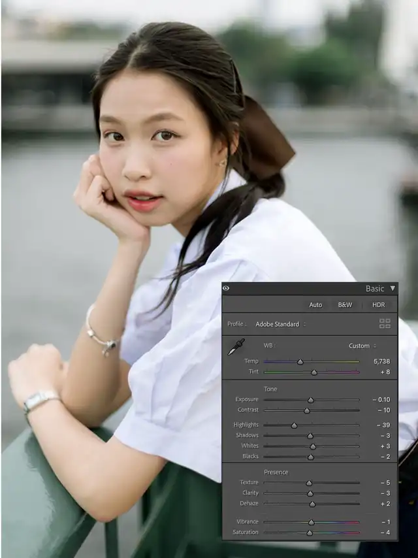Click the Basic panel title
Screen dimensions: 418x558
tap(375, 288)
